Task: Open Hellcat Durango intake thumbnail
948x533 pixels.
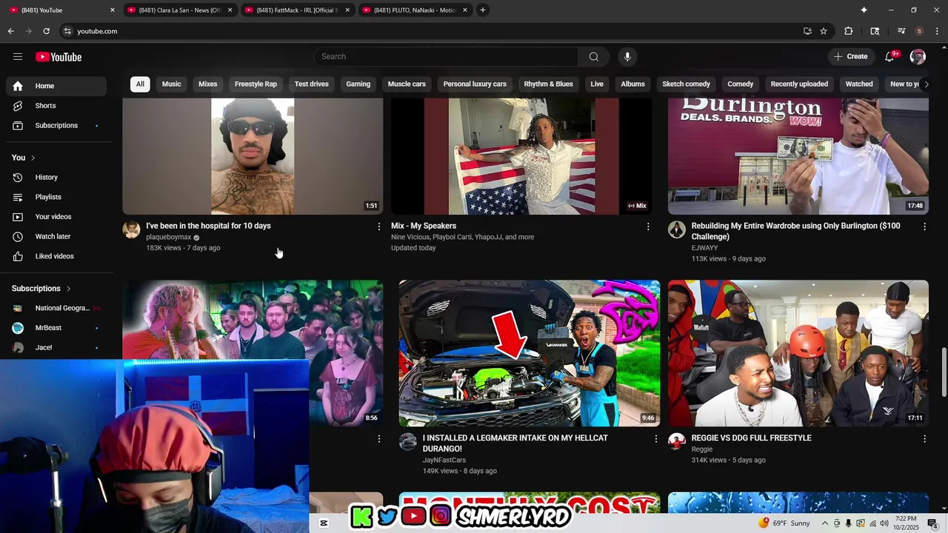Action: [529, 353]
